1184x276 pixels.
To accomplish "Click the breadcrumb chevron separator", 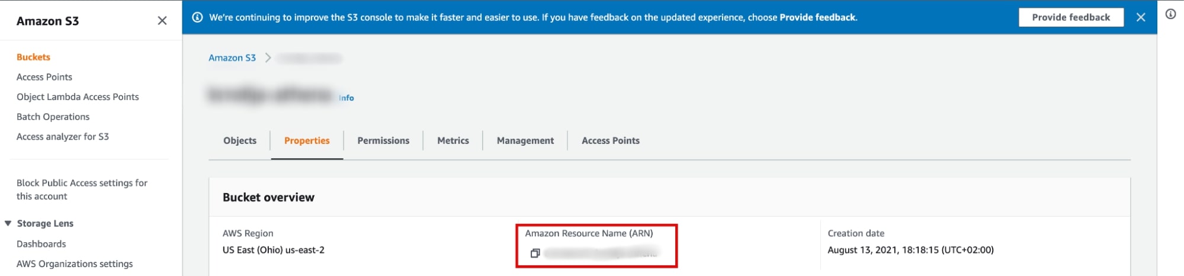I will 268,57.
